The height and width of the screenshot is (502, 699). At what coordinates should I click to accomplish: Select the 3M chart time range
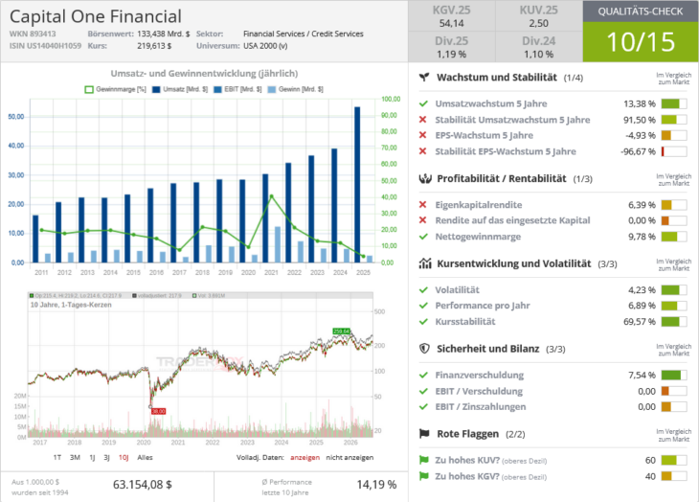click(x=75, y=457)
